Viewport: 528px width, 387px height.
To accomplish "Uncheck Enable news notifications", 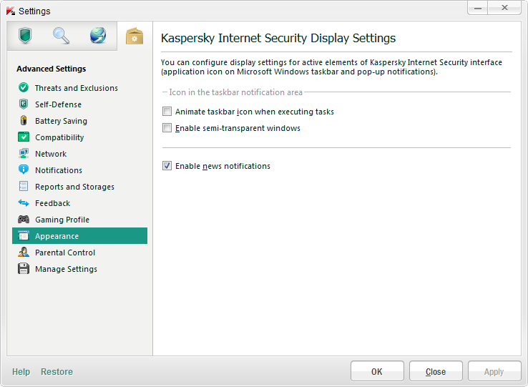I will point(167,166).
